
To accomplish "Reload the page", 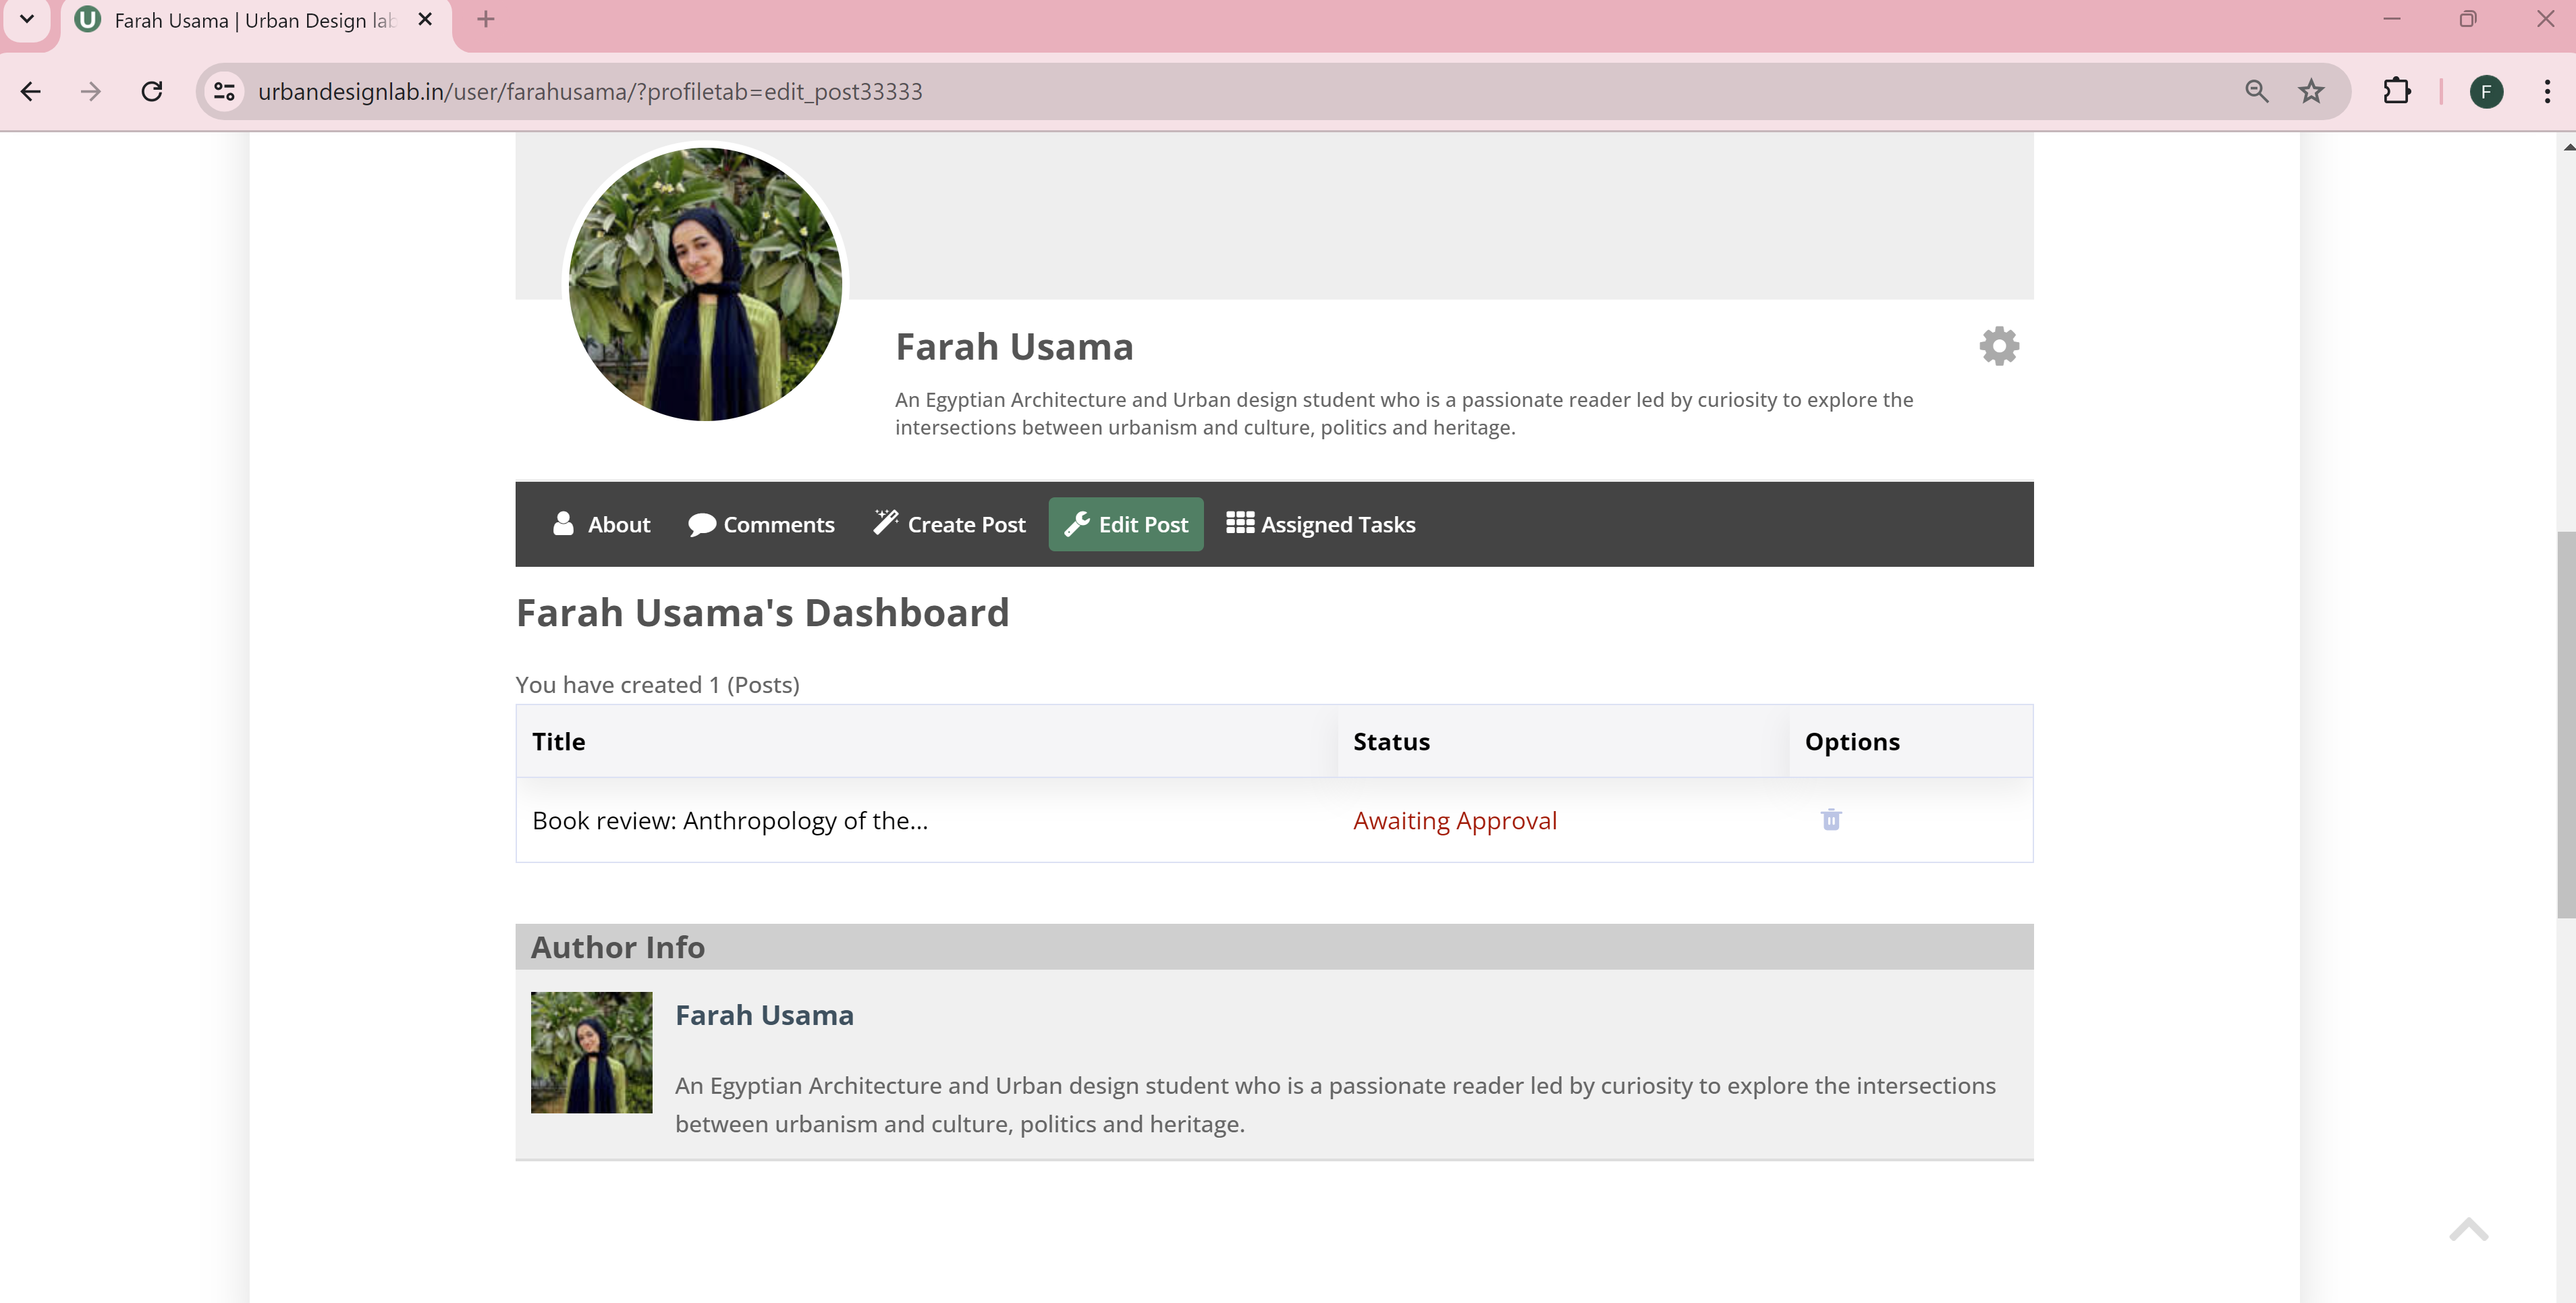I will [152, 92].
